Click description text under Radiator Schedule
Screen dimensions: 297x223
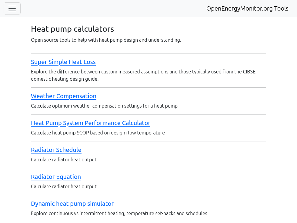pyautogui.click(x=64, y=160)
